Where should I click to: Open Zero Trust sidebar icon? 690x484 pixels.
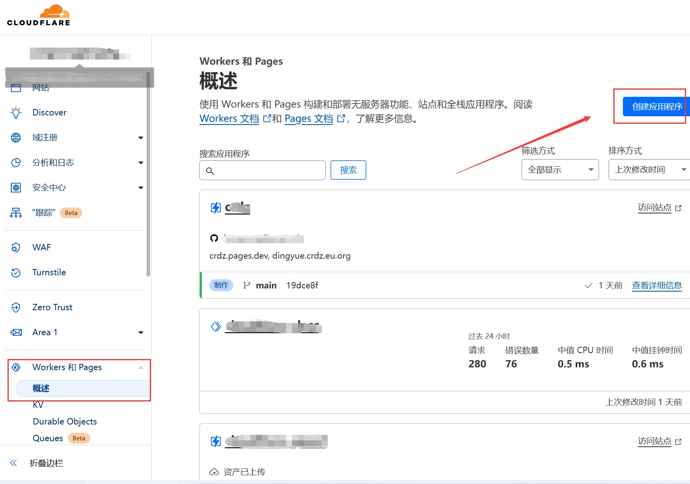click(x=16, y=307)
